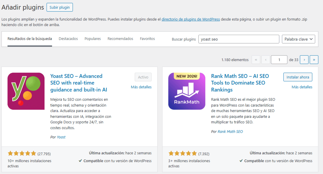The image size is (323, 174).
Task: Click the Yoast SEO description paragraph
Action: (81, 114)
